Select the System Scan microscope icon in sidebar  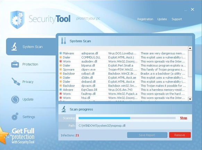14,46
